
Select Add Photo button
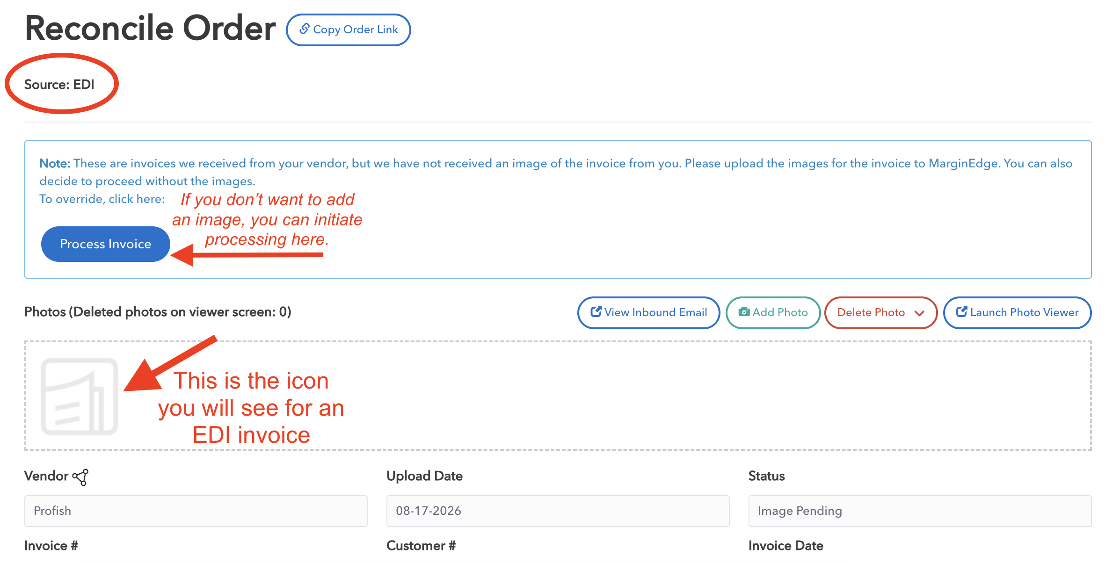[x=773, y=312]
